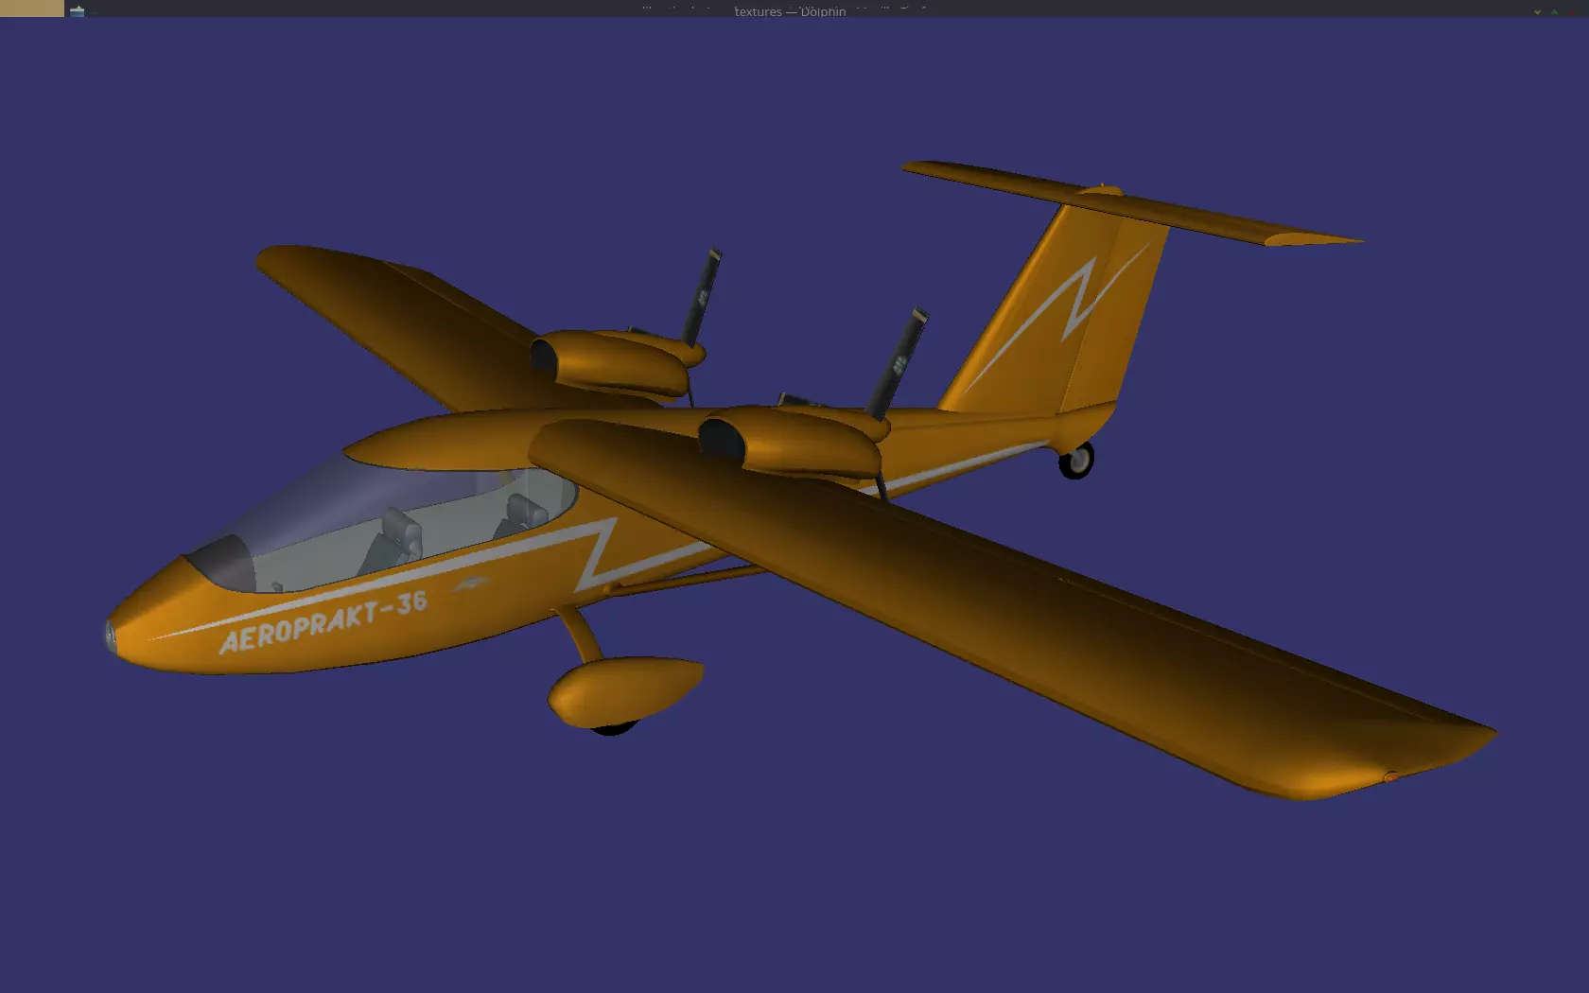Click the Dolphin folder icon in the title bar
The image size is (1589, 993).
click(77, 11)
